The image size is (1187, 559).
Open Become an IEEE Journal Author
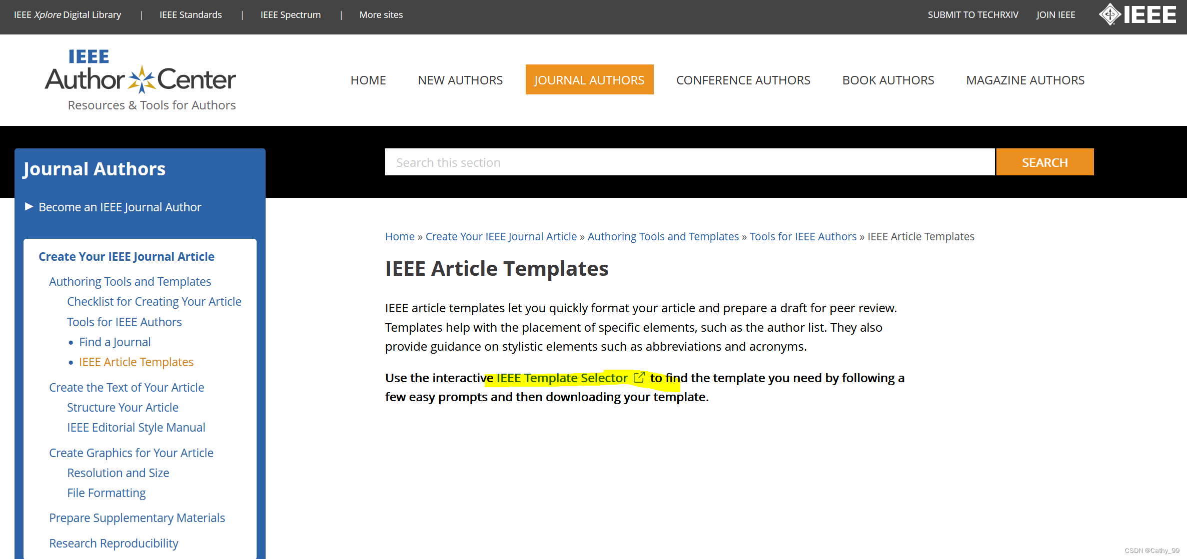[x=120, y=207]
